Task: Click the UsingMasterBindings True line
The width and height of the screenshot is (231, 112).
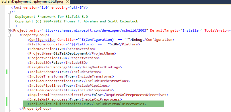Action: pos(75,67)
